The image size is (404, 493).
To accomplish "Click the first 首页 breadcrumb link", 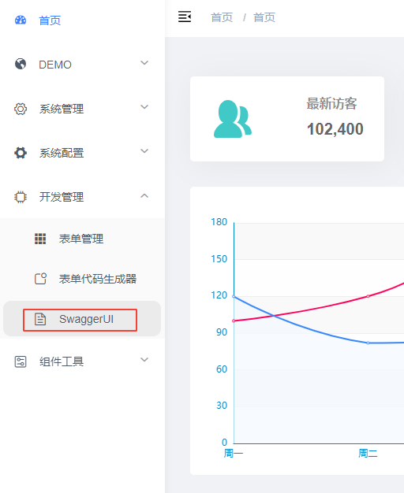I will 222,17.
